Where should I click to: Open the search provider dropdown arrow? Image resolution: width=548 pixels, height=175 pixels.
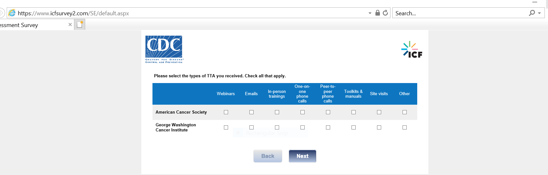pos(539,13)
